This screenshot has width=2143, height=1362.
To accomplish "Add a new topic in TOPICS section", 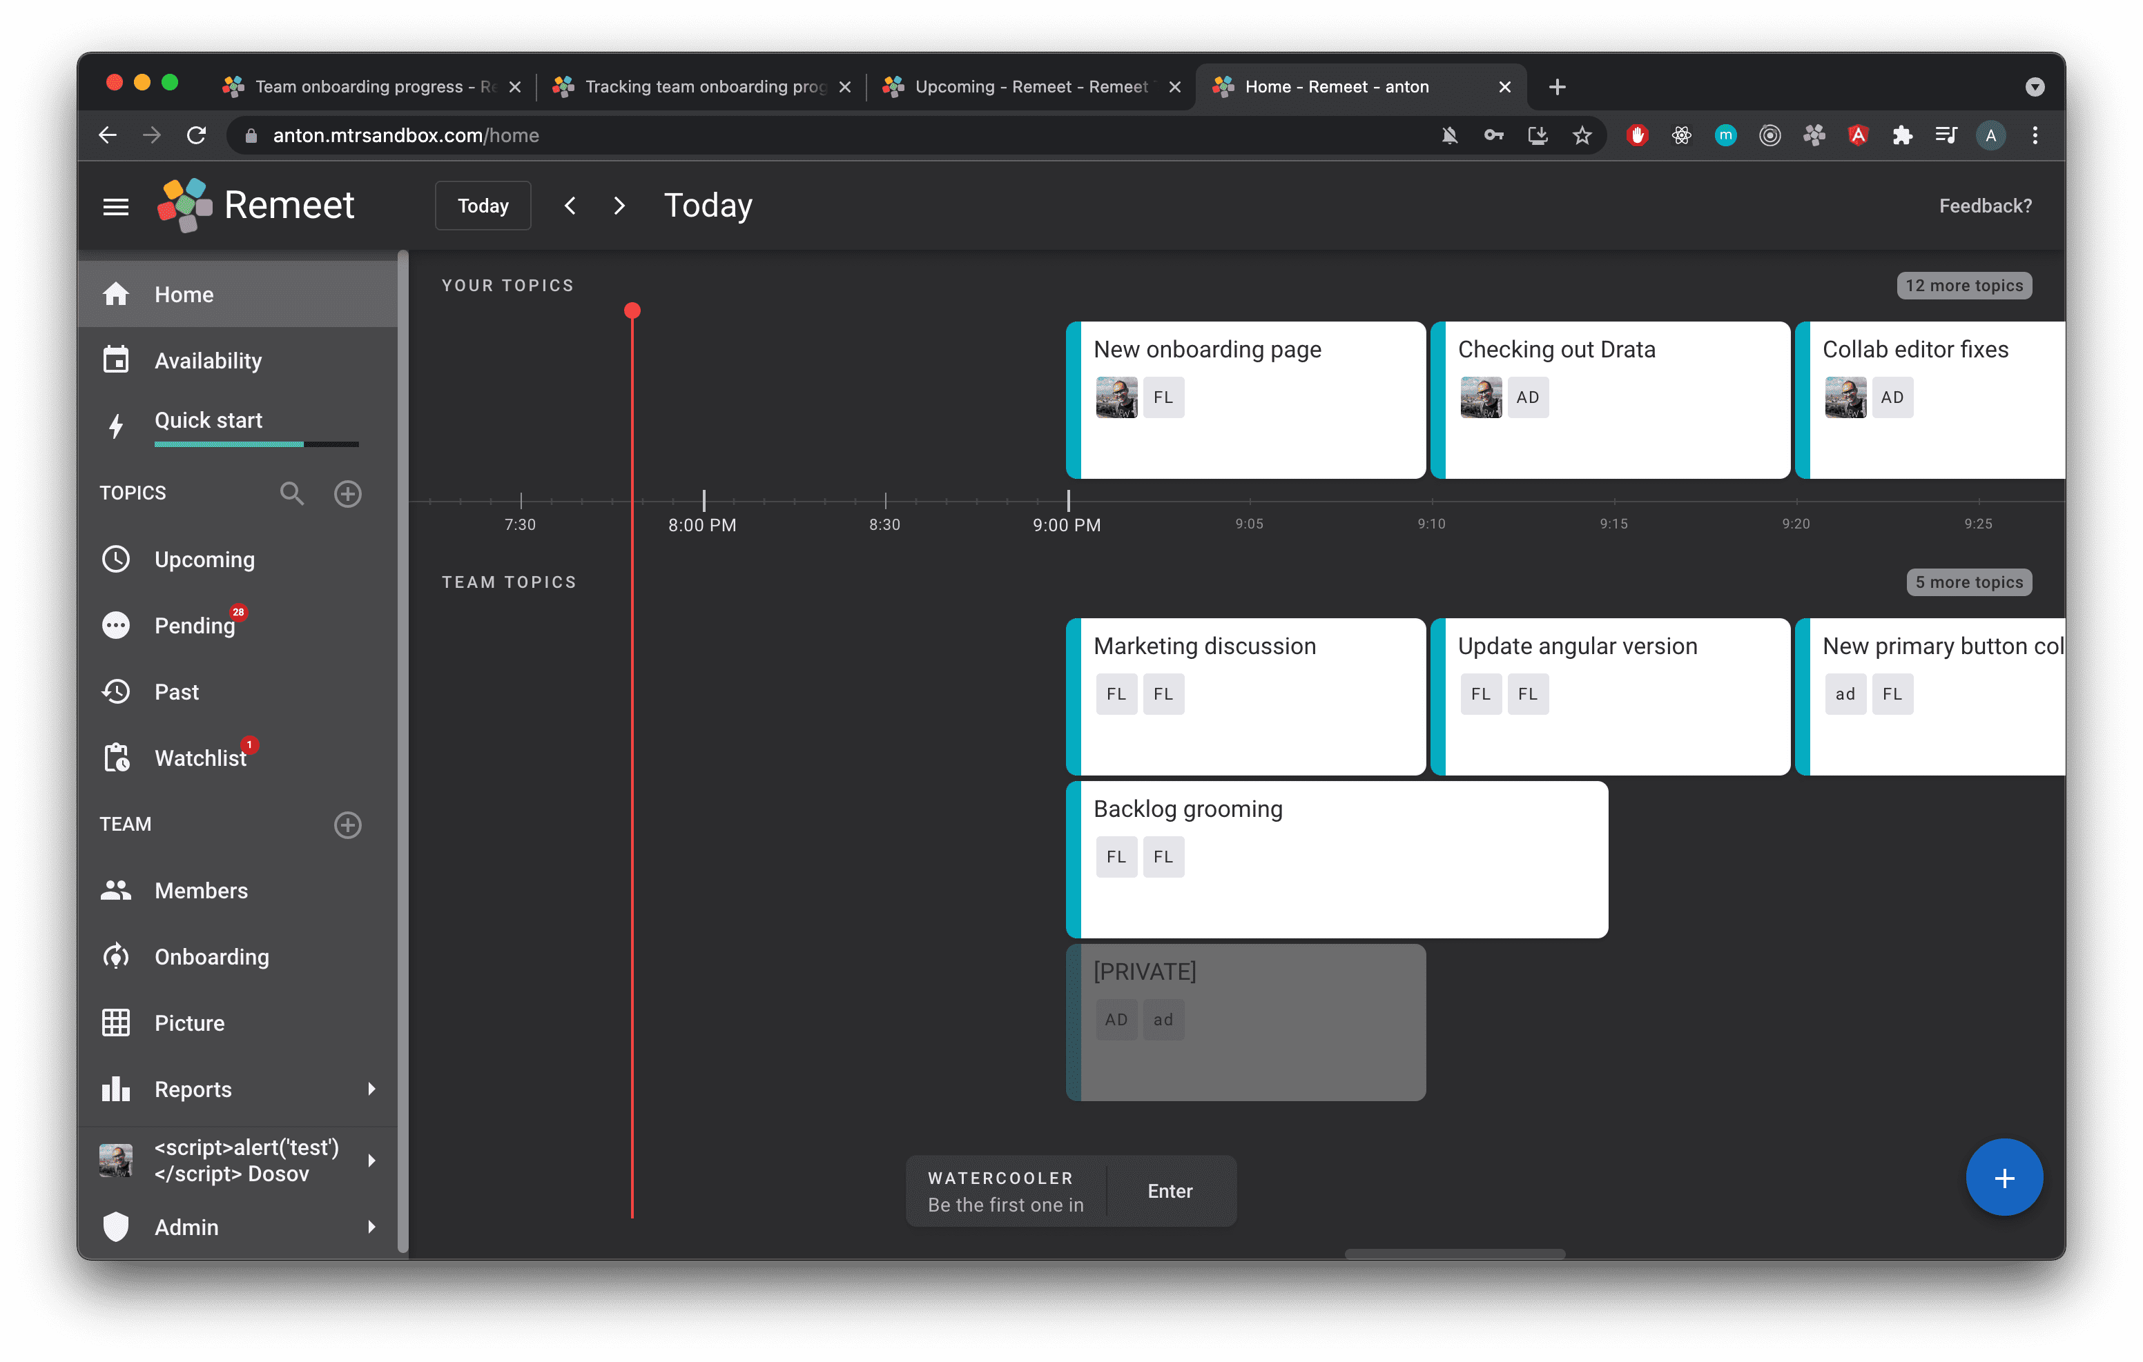I will tap(348, 493).
